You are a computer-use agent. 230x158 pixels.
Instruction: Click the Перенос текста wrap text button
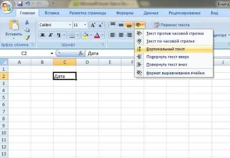(x=172, y=25)
